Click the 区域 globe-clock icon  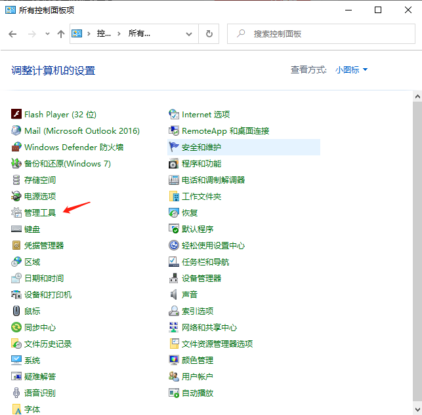[x=16, y=262]
